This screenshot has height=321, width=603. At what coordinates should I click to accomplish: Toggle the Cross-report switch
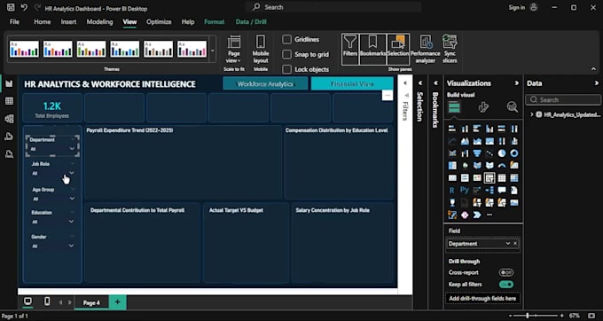(506, 272)
